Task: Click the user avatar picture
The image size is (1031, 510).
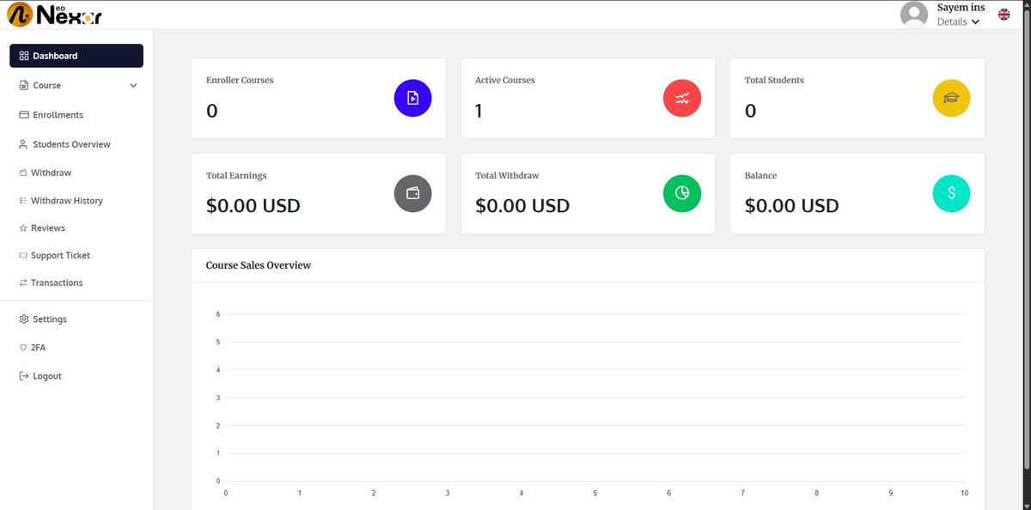Action: (x=914, y=15)
